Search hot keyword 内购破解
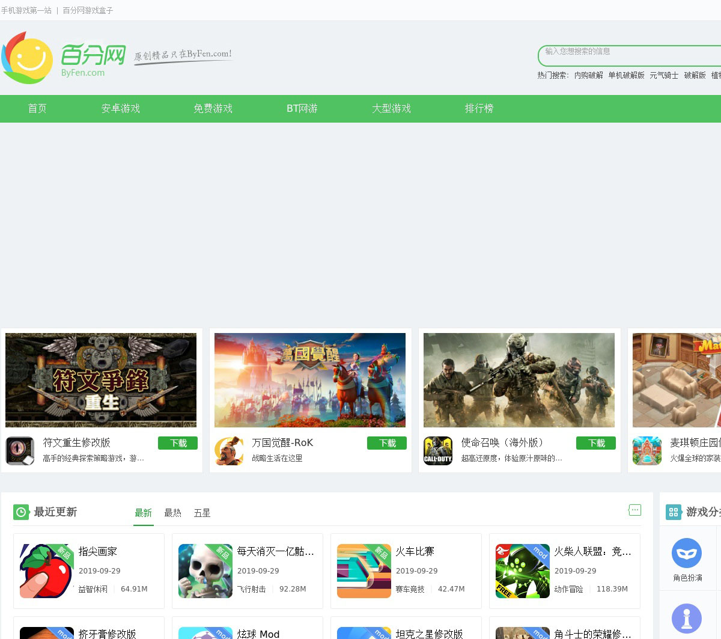This screenshot has height=639, width=721. [x=589, y=75]
